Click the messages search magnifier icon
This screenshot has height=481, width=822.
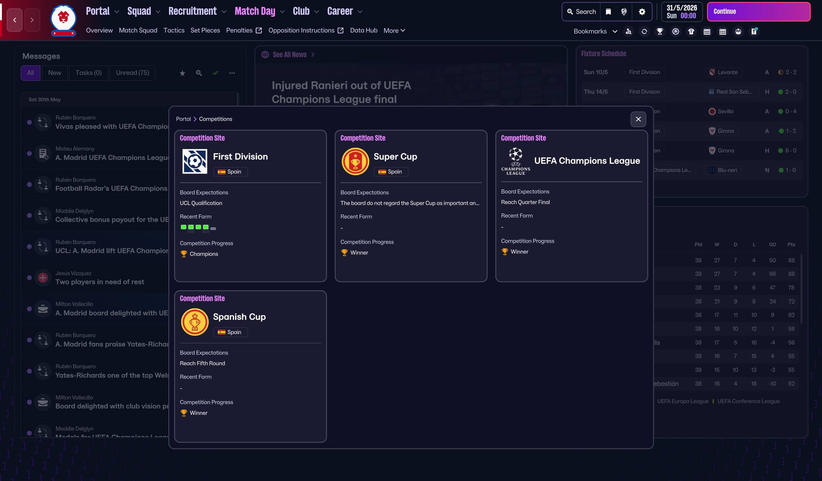(x=199, y=73)
